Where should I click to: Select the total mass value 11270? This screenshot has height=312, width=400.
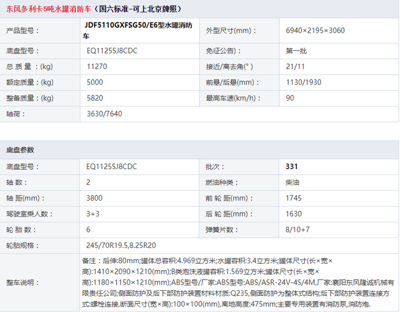(97, 66)
